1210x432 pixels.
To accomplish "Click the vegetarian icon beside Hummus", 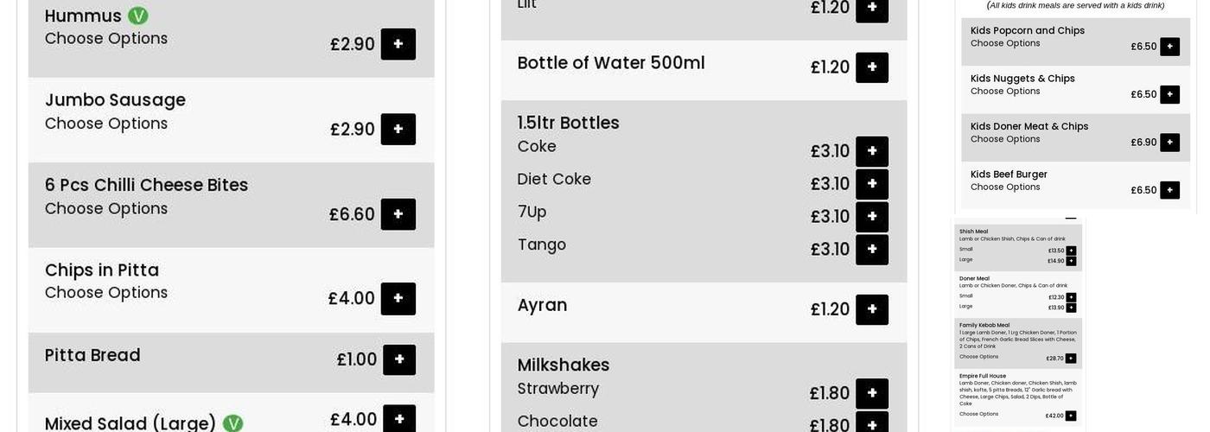I will [x=137, y=16].
